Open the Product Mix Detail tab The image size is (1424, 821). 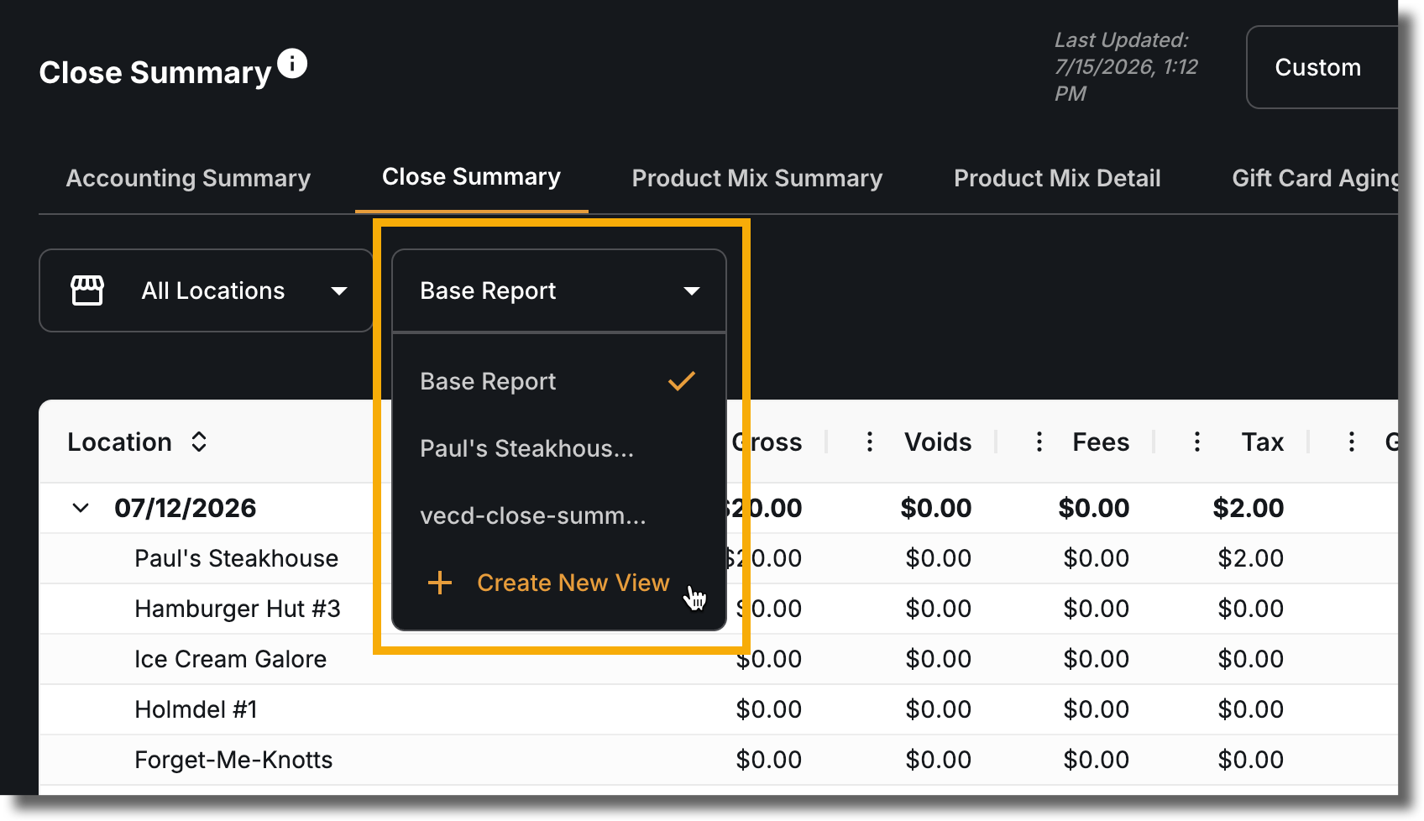point(1057,178)
